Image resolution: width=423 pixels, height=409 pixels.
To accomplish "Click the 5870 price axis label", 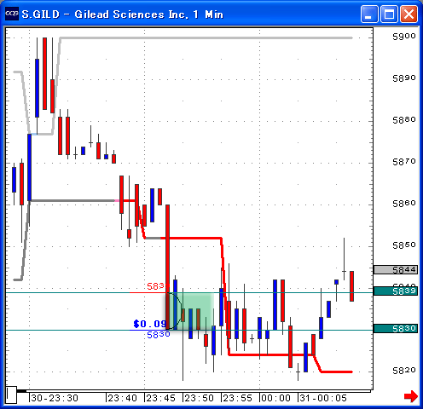I will (404, 162).
